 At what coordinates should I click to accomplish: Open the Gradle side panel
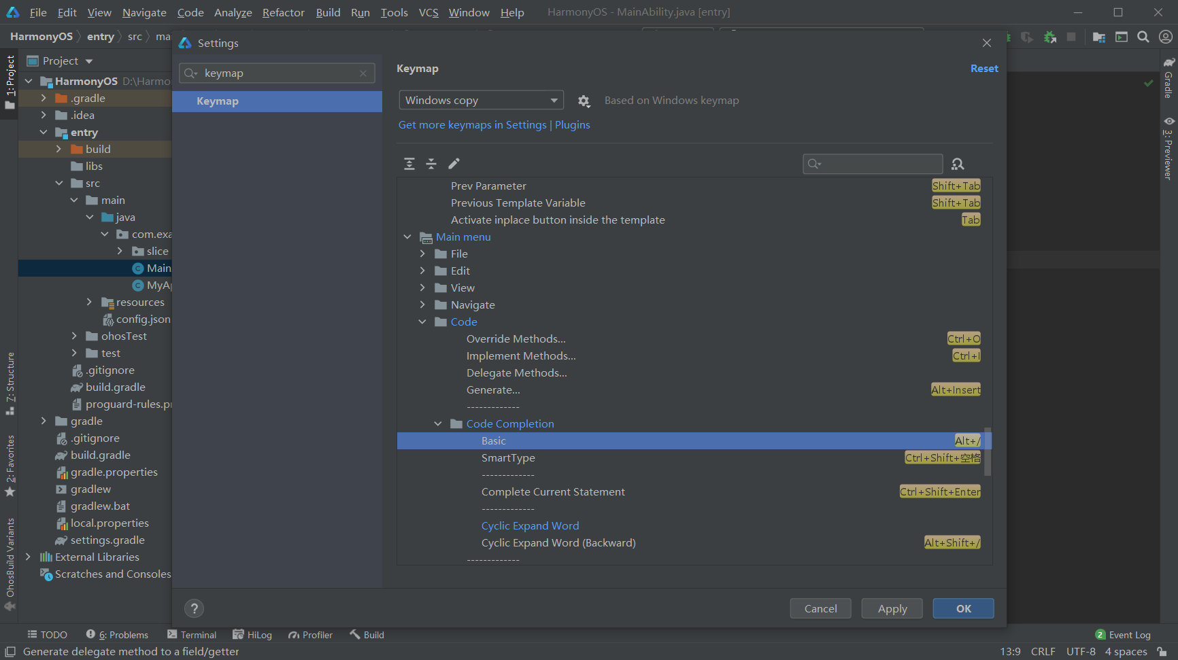click(x=1168, y=78)
